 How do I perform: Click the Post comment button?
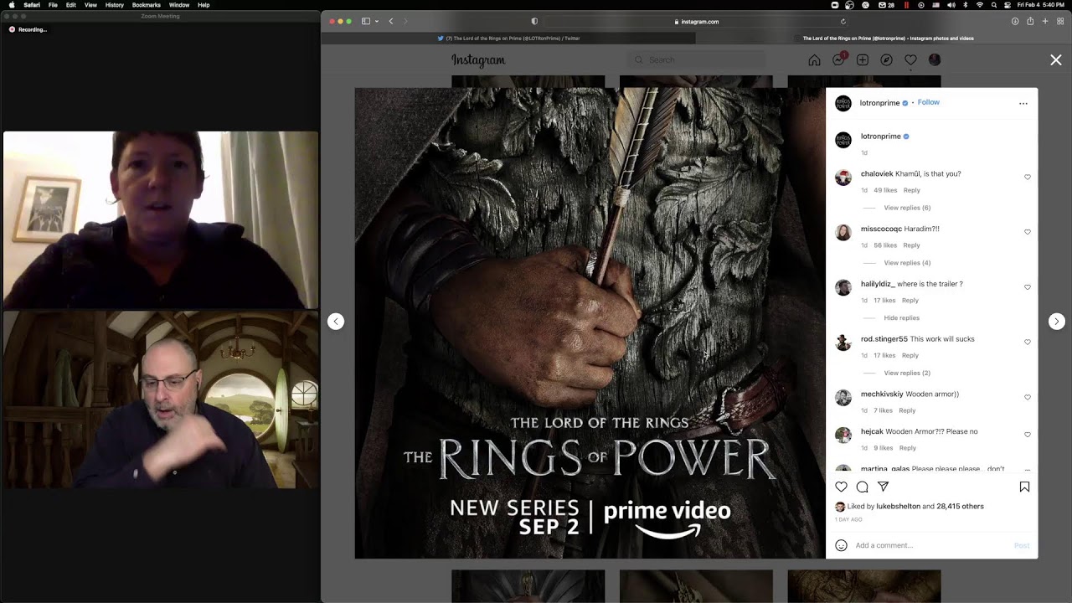(1022, 545)
